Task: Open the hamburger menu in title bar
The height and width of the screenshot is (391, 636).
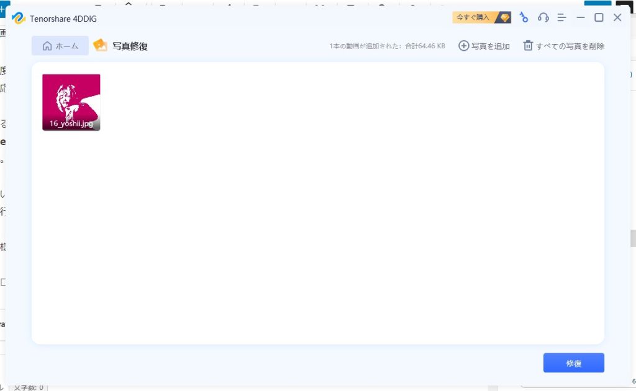Action: pos(561,17)
